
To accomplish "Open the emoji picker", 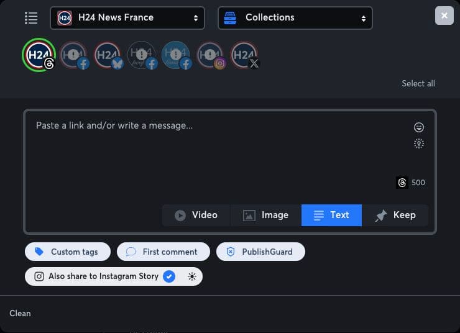I will [418, 127].
